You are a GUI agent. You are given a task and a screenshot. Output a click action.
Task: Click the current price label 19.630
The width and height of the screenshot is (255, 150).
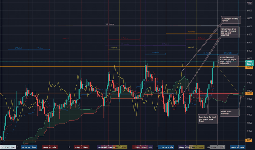coord(250,62)
